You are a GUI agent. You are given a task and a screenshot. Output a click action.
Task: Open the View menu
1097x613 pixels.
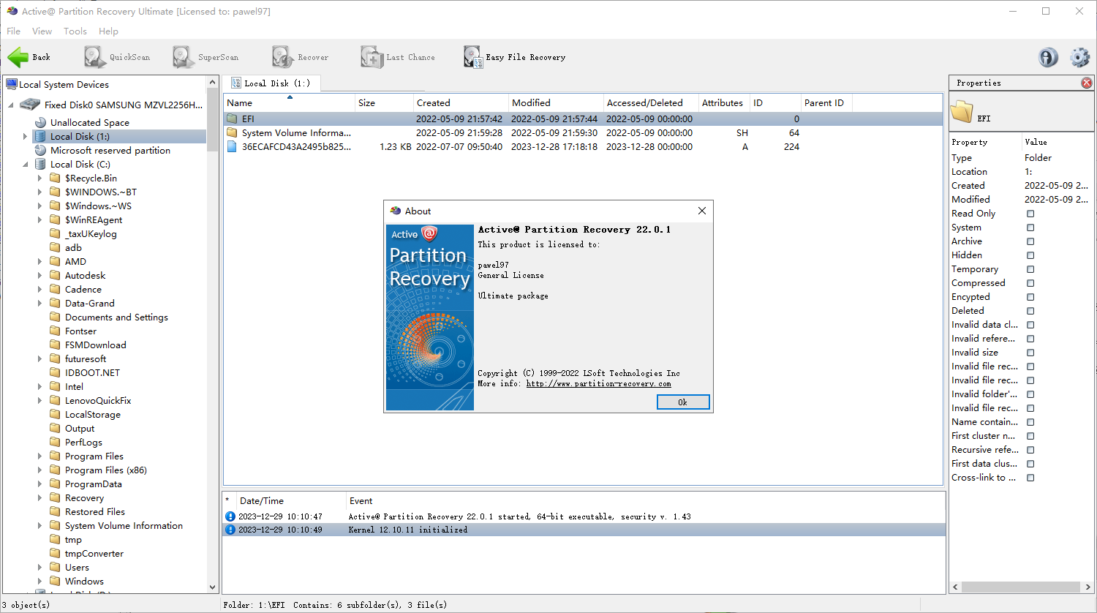(42, 31)
